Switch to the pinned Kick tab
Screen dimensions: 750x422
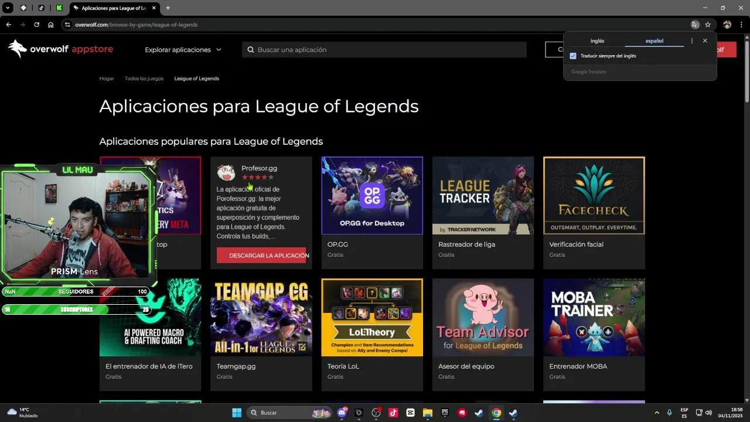[59, 8]
